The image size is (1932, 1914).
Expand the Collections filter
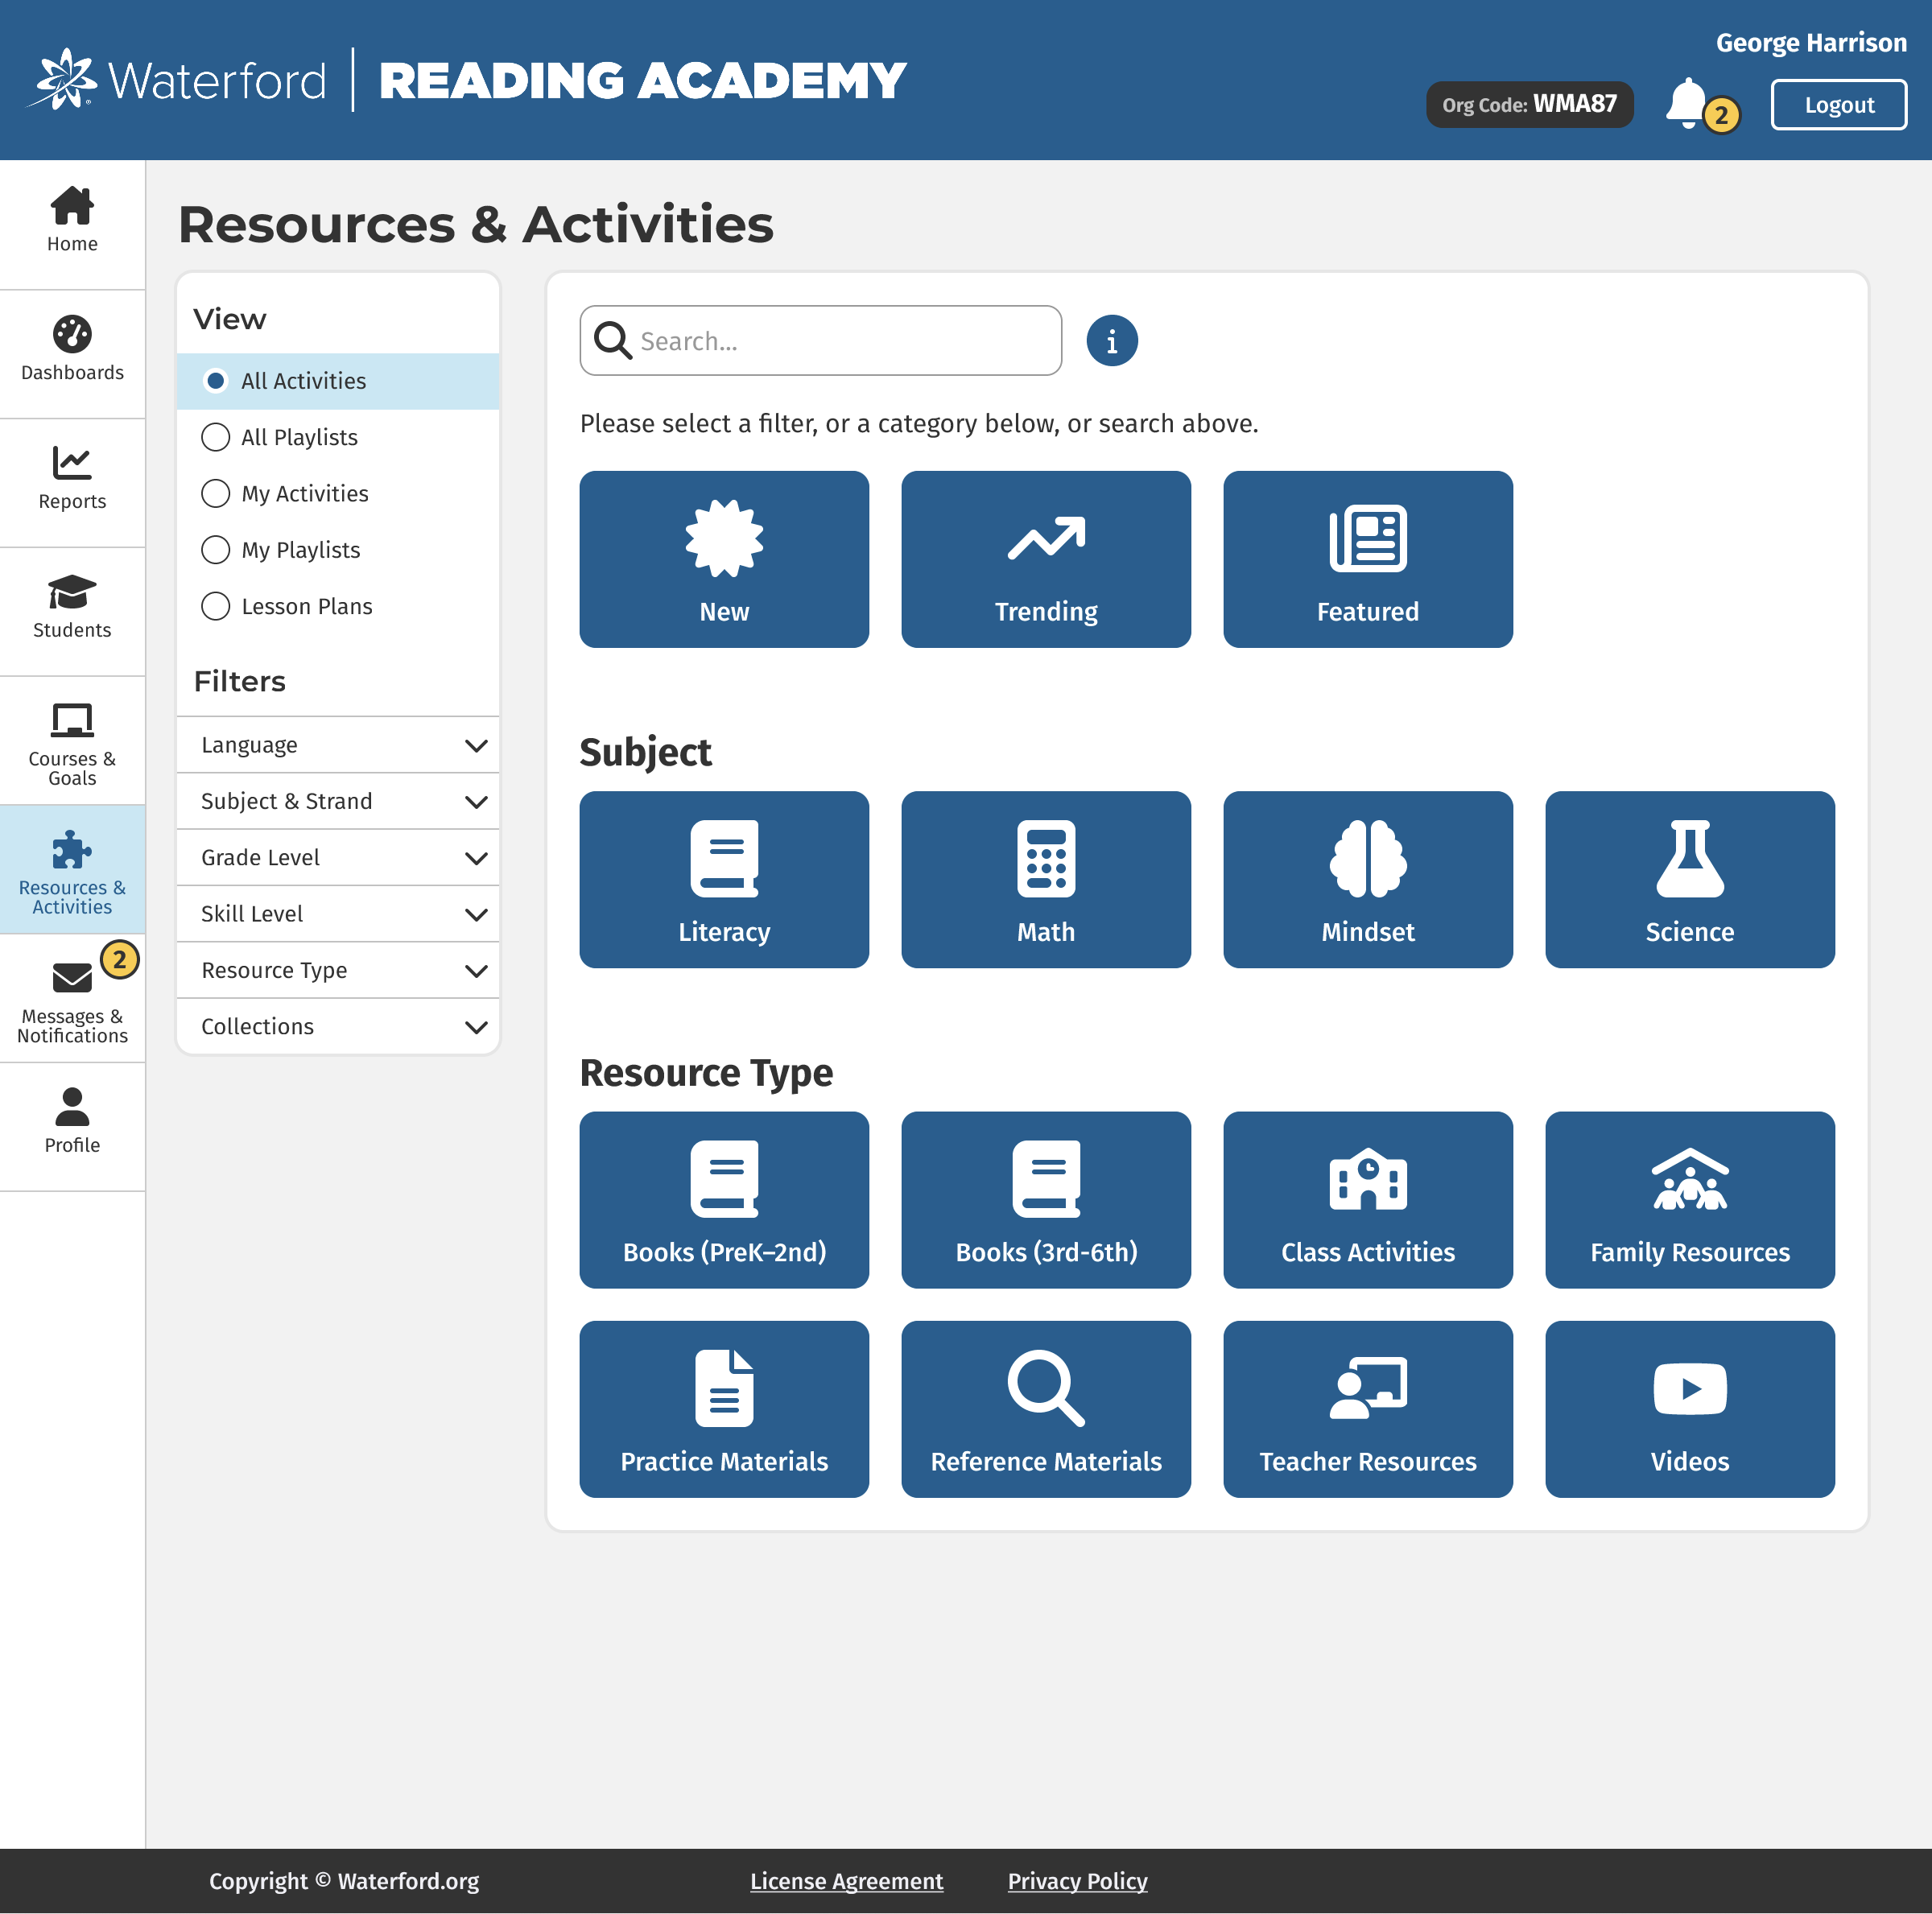(x=338, y=1026)
